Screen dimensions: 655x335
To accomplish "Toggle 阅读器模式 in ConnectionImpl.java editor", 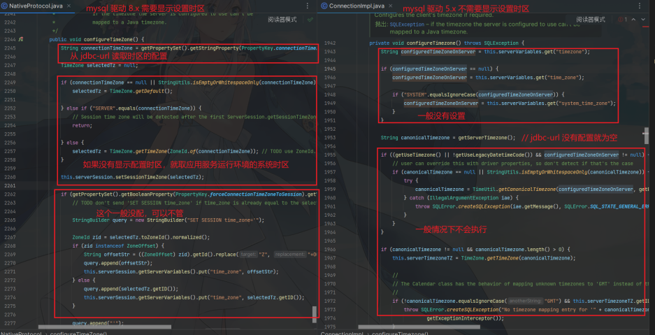I will pos(591,20).
